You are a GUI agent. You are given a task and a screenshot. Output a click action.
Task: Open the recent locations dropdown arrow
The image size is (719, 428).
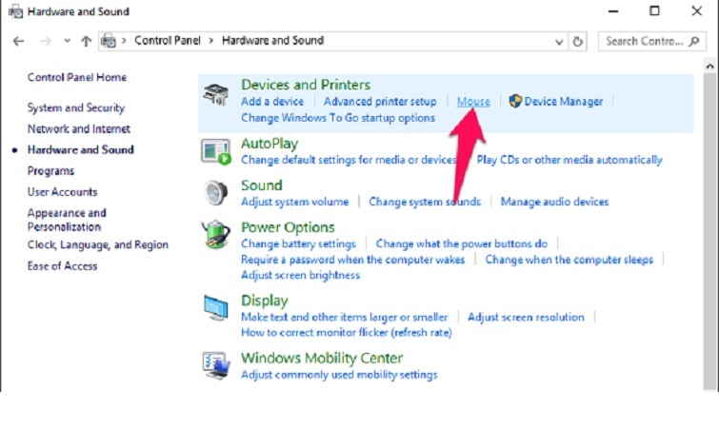[67, 41]
